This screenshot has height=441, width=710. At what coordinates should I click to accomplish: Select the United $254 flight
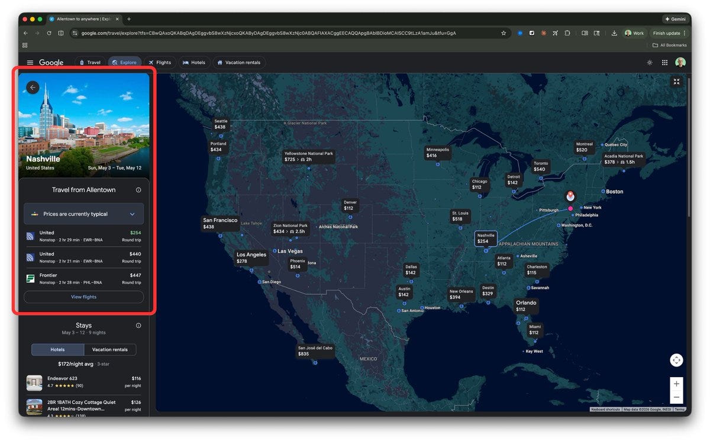click(83, 236)
